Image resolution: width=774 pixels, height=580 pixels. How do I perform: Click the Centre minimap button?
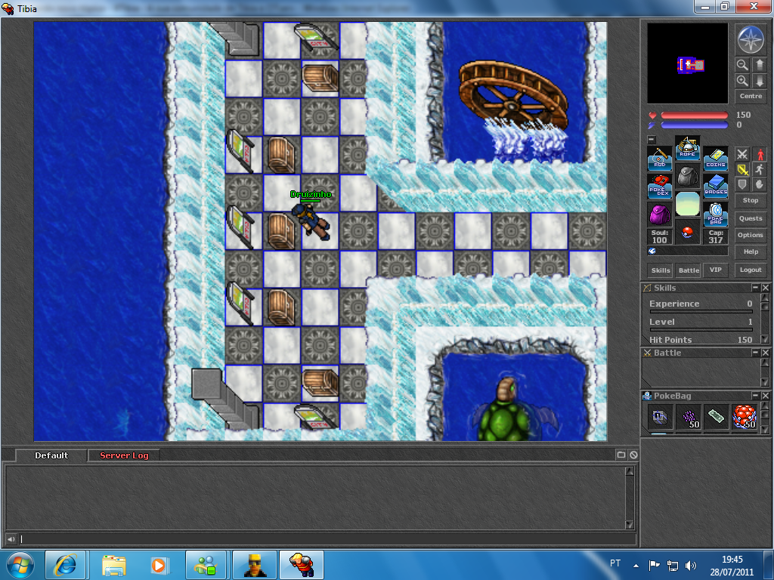tap(751, 96)
